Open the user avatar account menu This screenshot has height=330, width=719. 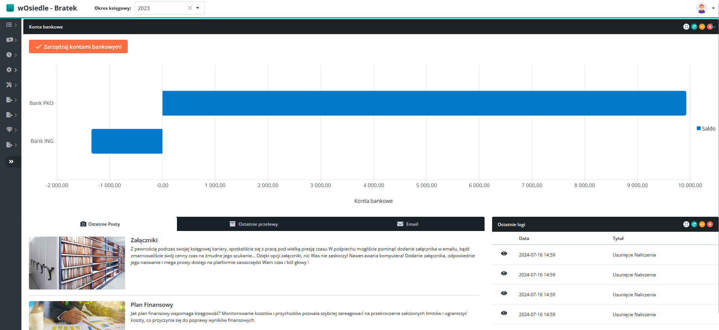(702, 8)
